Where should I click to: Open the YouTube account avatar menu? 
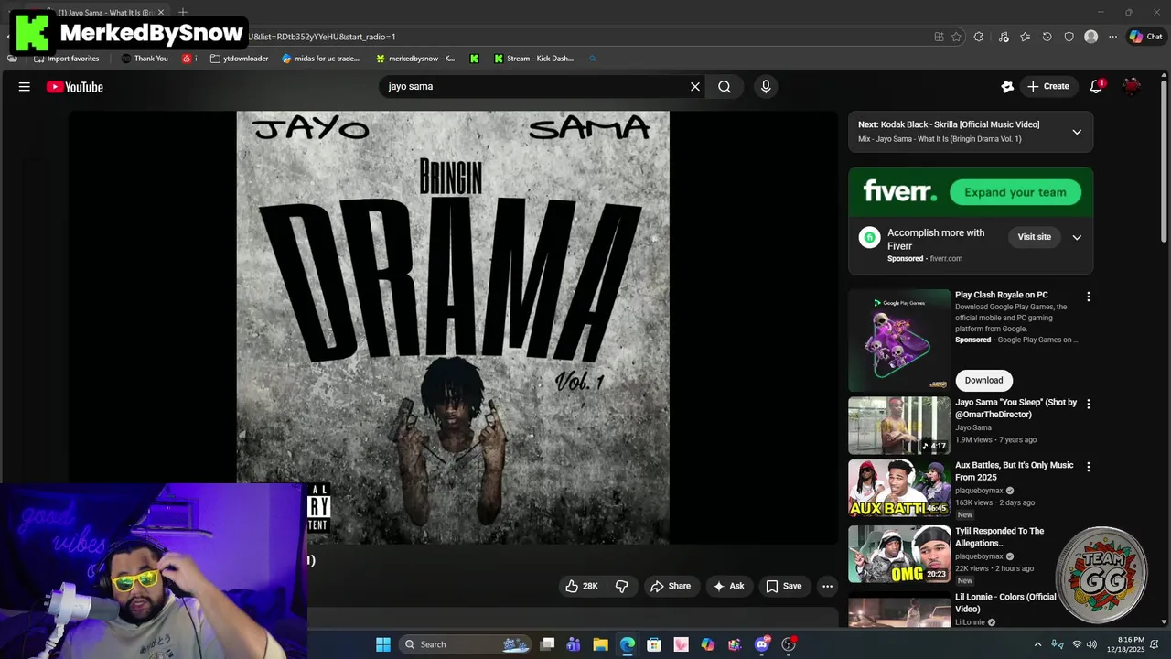tap(1133, 87)
